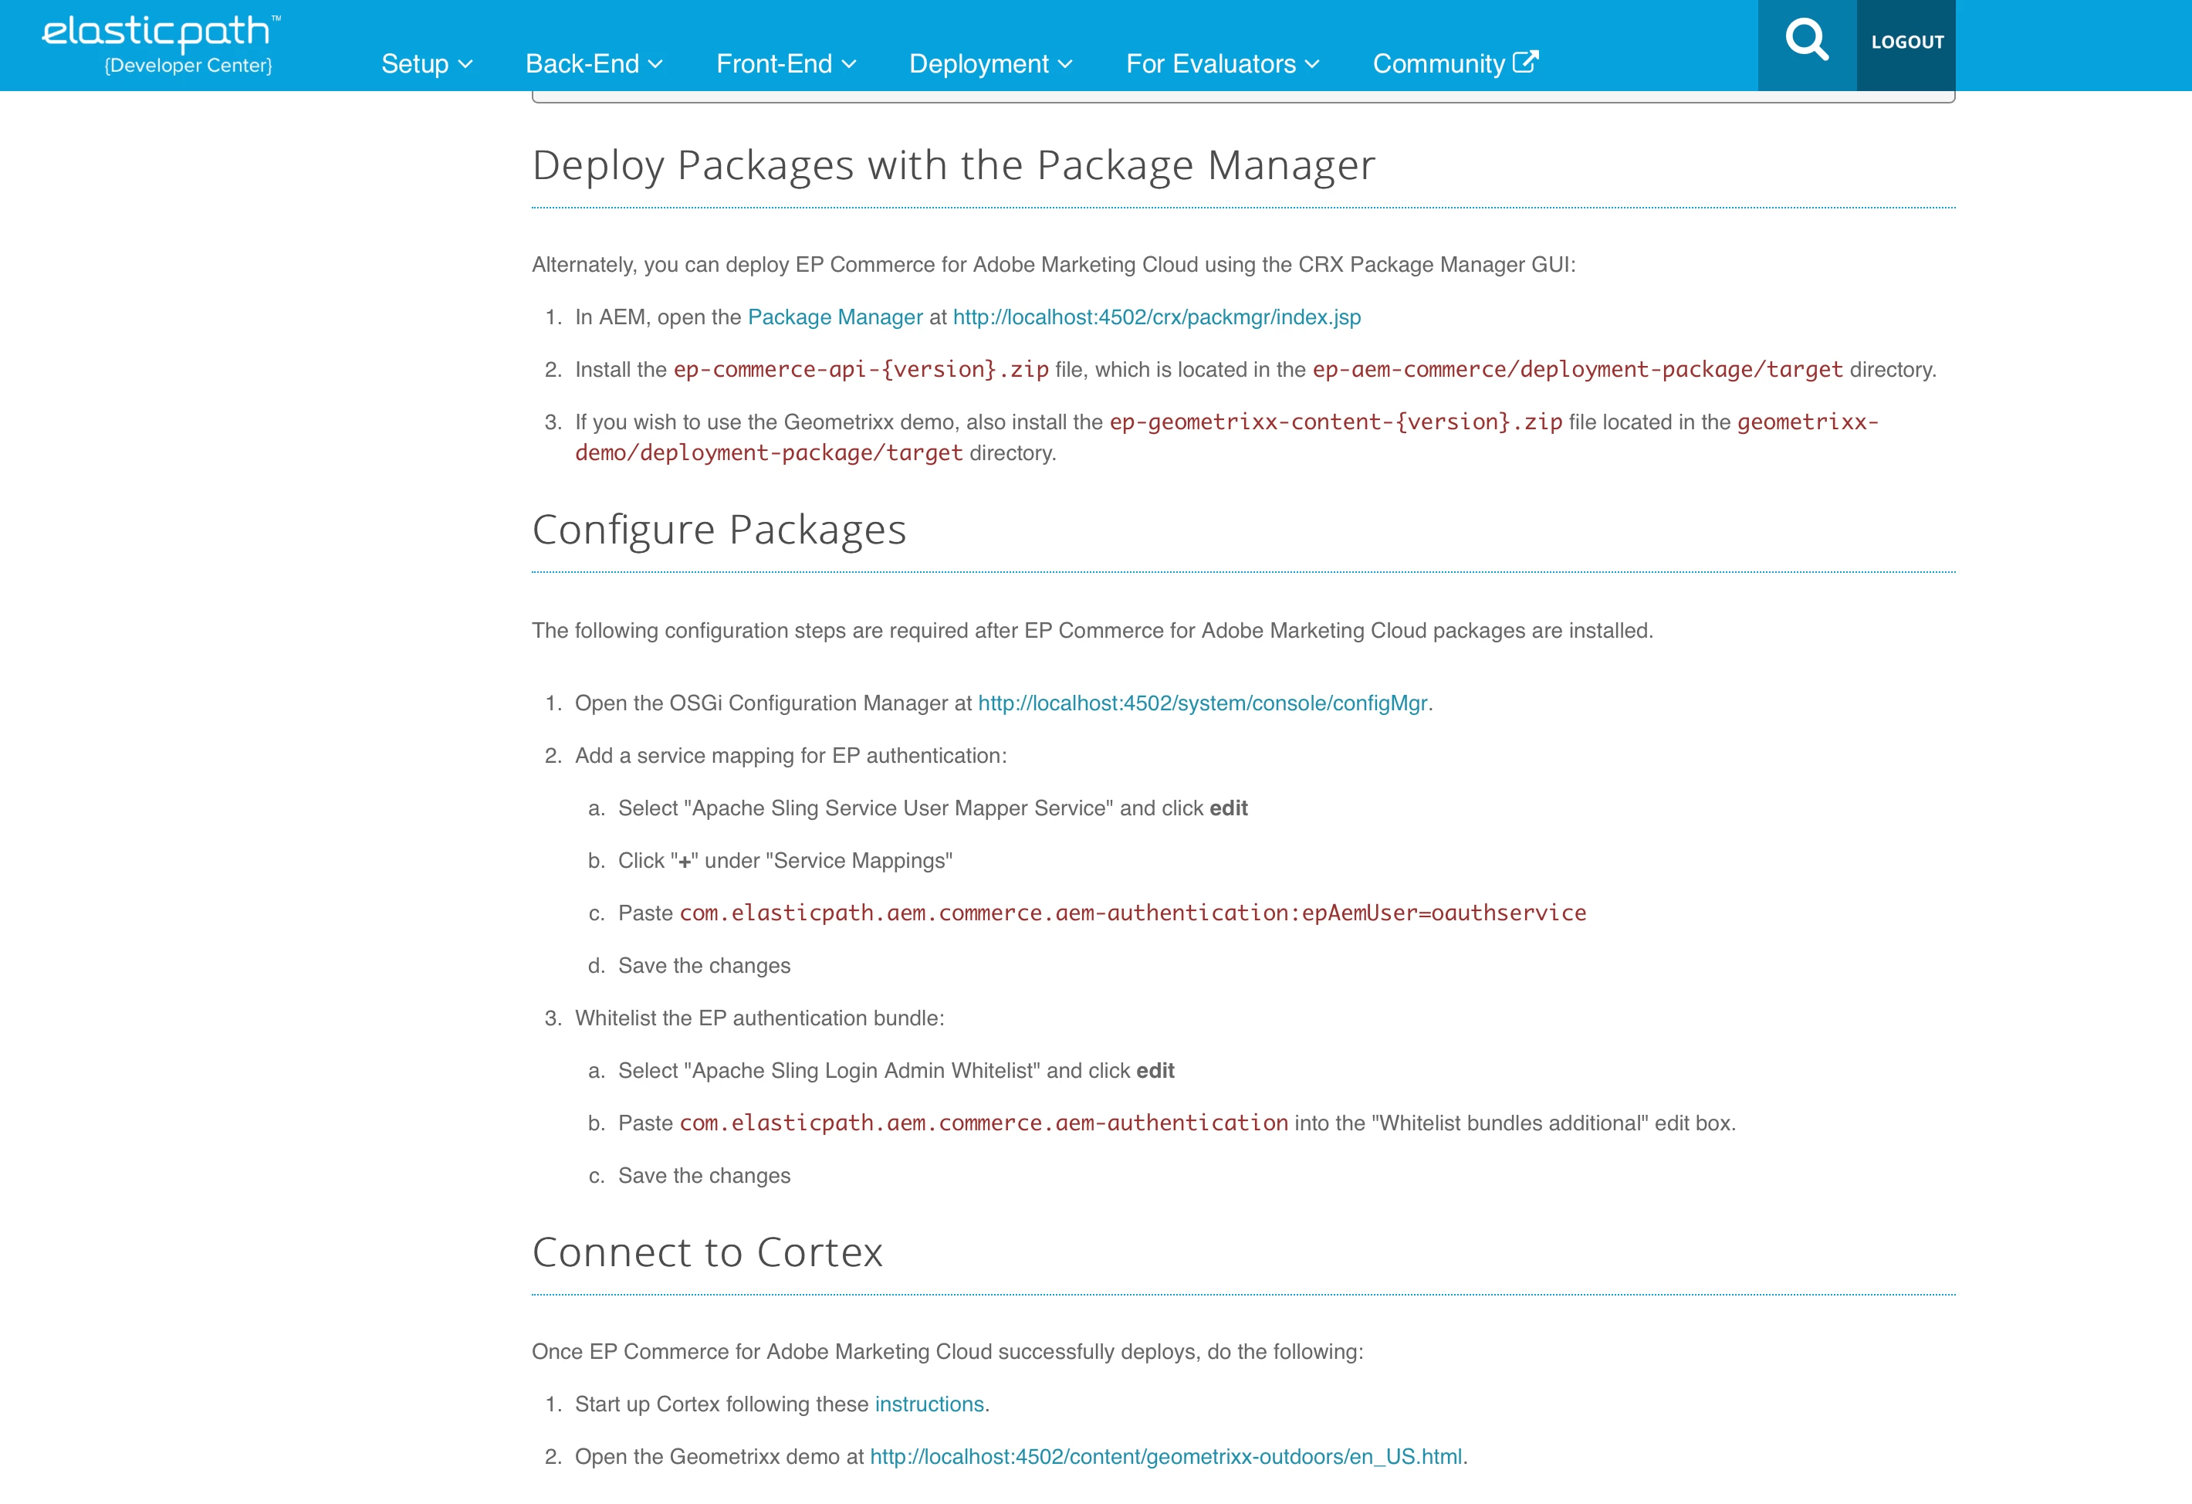Open the For Evaluators menu

(1223, 64)
